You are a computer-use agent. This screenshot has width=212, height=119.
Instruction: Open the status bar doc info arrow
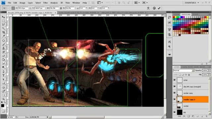point(47,117)
